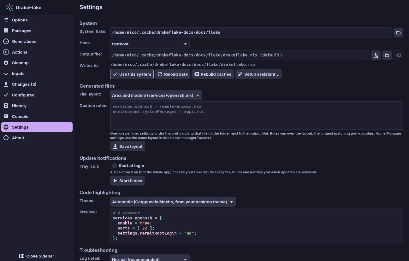Open the Packages page
The image size is (409, 261).
coord(37,31)
